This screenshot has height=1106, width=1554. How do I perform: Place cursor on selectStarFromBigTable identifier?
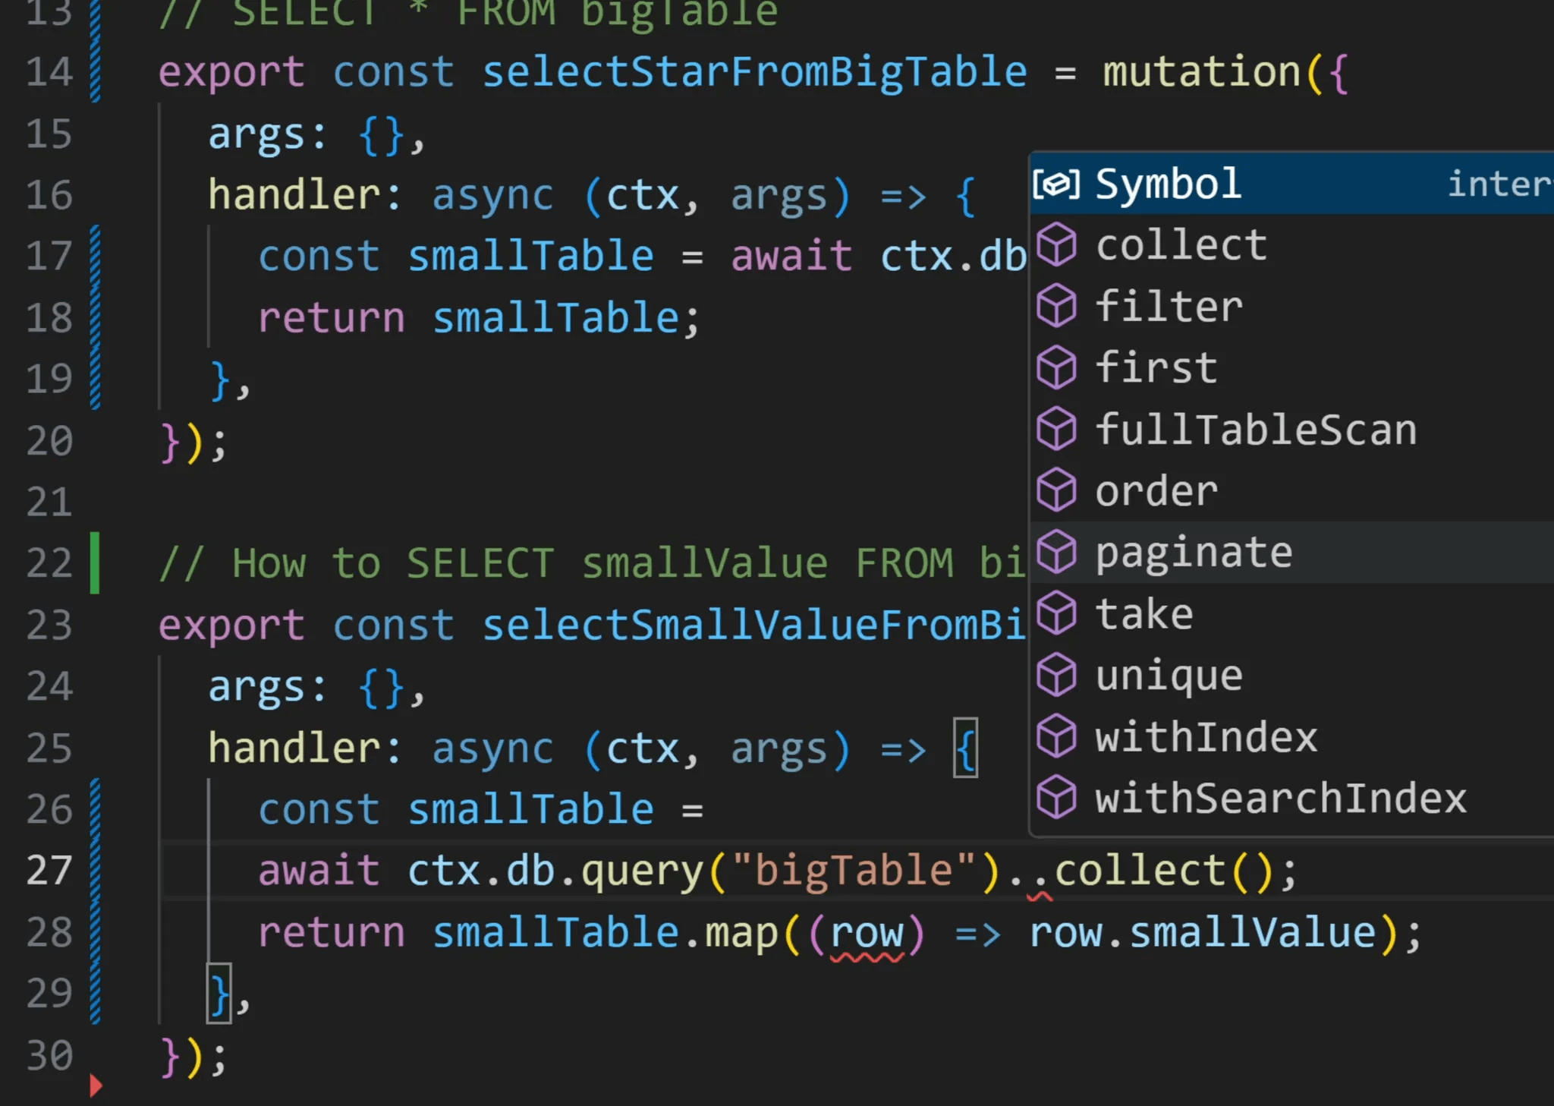tap(754, 72)
